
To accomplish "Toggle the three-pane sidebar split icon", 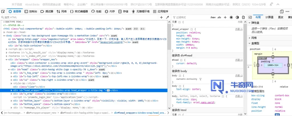I will click(250, 17).
